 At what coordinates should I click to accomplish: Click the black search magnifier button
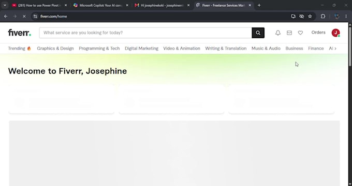tap(258, 33)
